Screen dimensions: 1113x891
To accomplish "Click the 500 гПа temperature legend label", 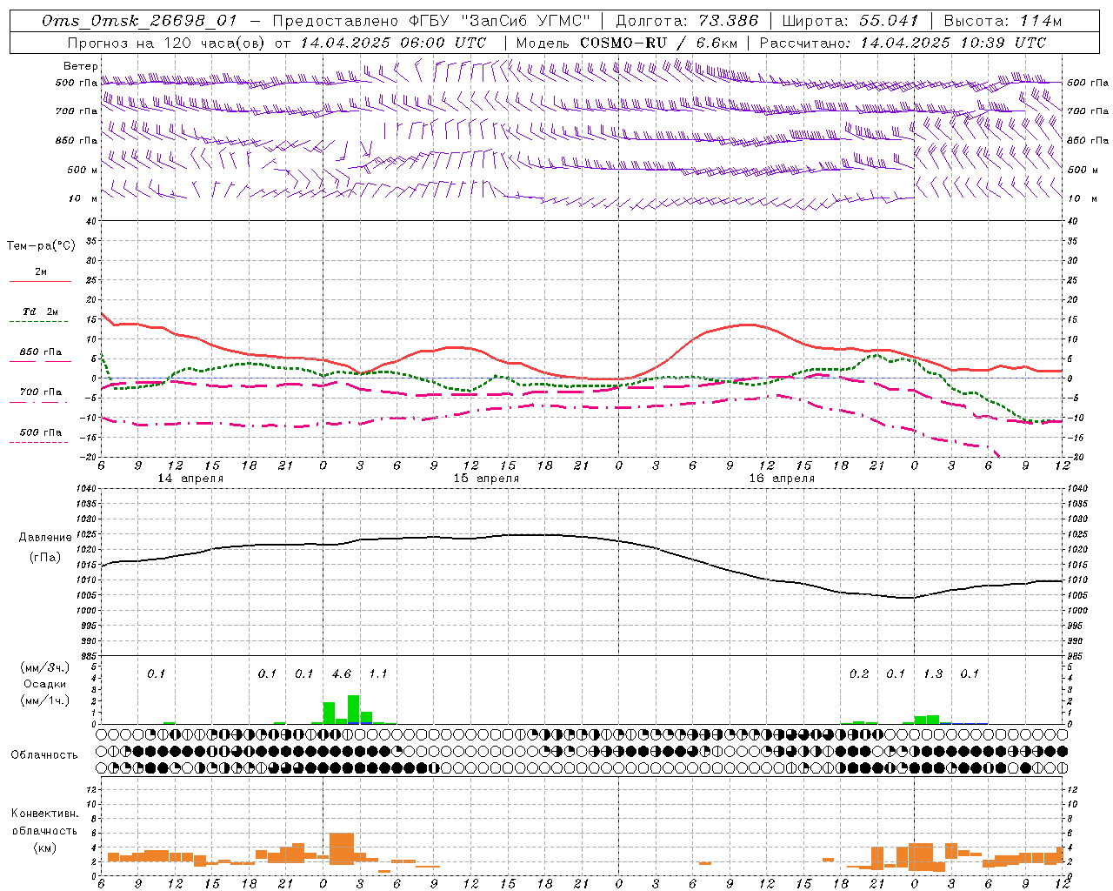I will 41,432.
